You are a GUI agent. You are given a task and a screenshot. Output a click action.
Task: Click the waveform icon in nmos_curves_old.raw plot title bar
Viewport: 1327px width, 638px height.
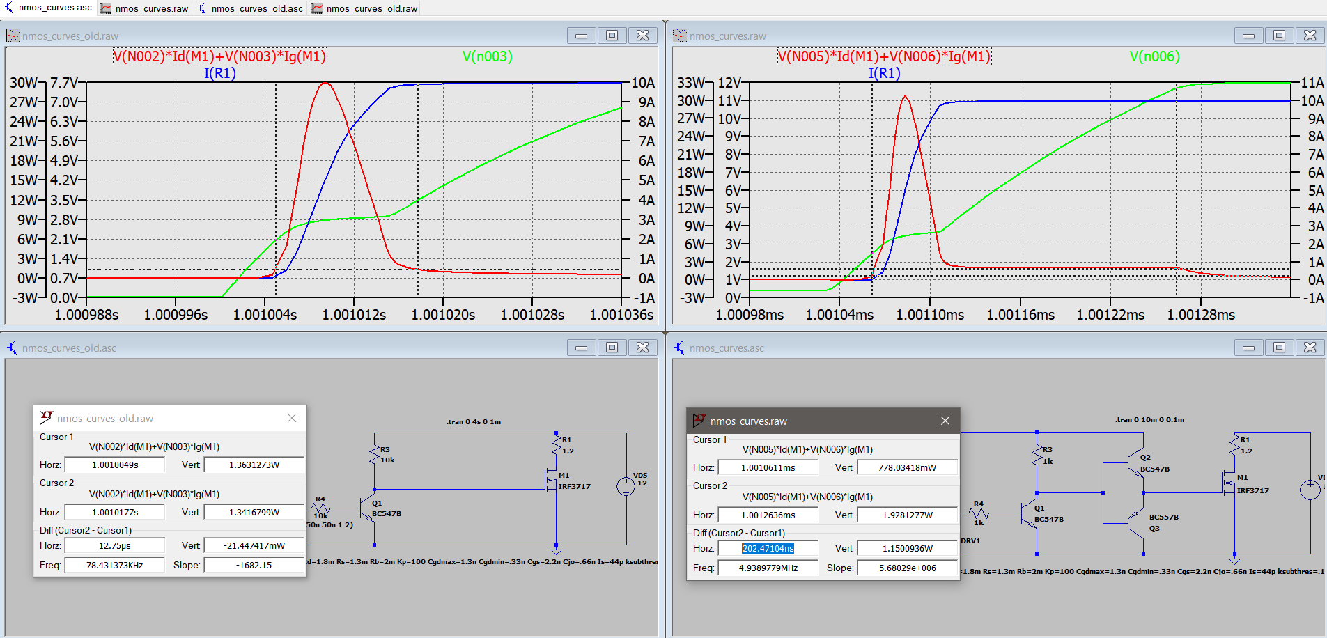13,36
